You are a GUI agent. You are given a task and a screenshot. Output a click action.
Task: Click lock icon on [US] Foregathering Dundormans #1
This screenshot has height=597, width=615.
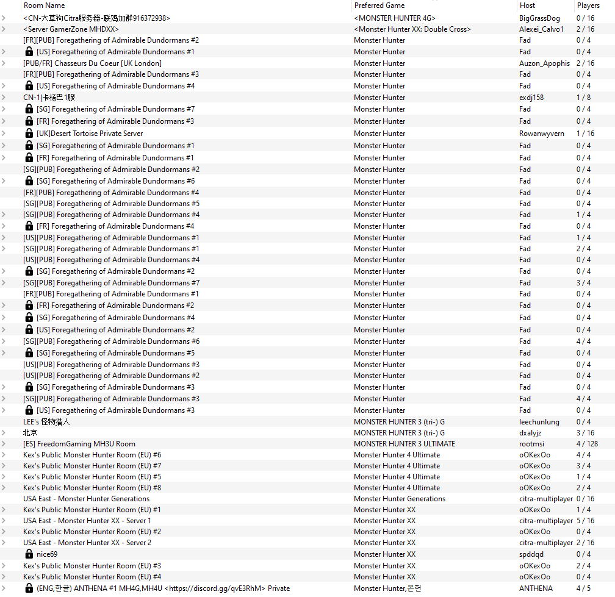29,51
